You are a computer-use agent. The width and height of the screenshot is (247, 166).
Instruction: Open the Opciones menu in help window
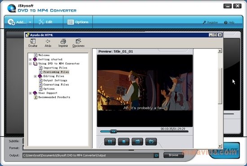[79, 43]
